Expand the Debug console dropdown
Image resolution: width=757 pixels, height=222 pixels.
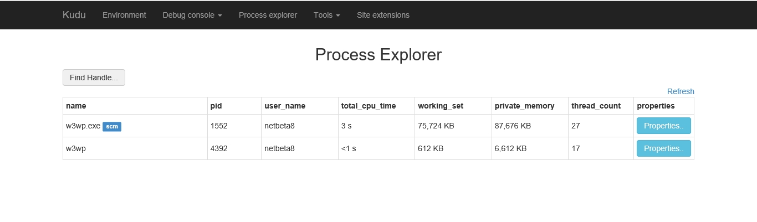192,15
